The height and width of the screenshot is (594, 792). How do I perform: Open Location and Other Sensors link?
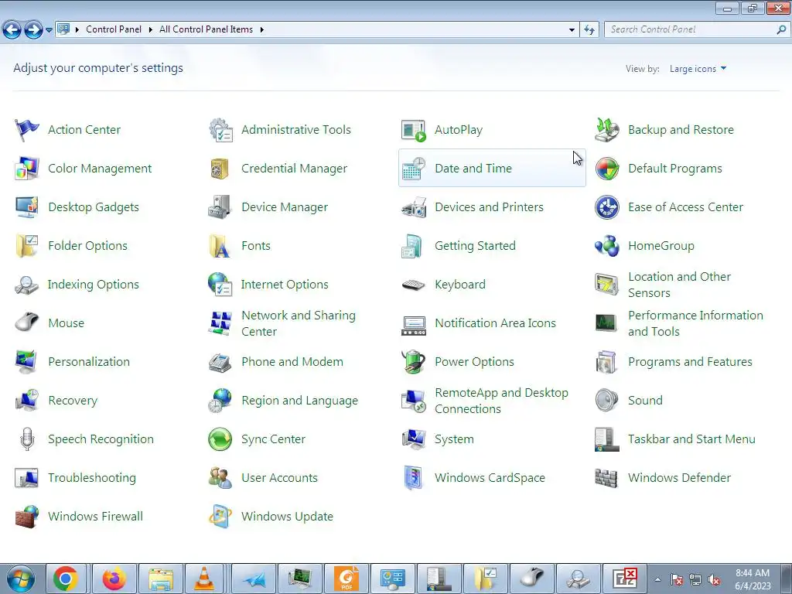pyautogui.click(x=679, y=285)
